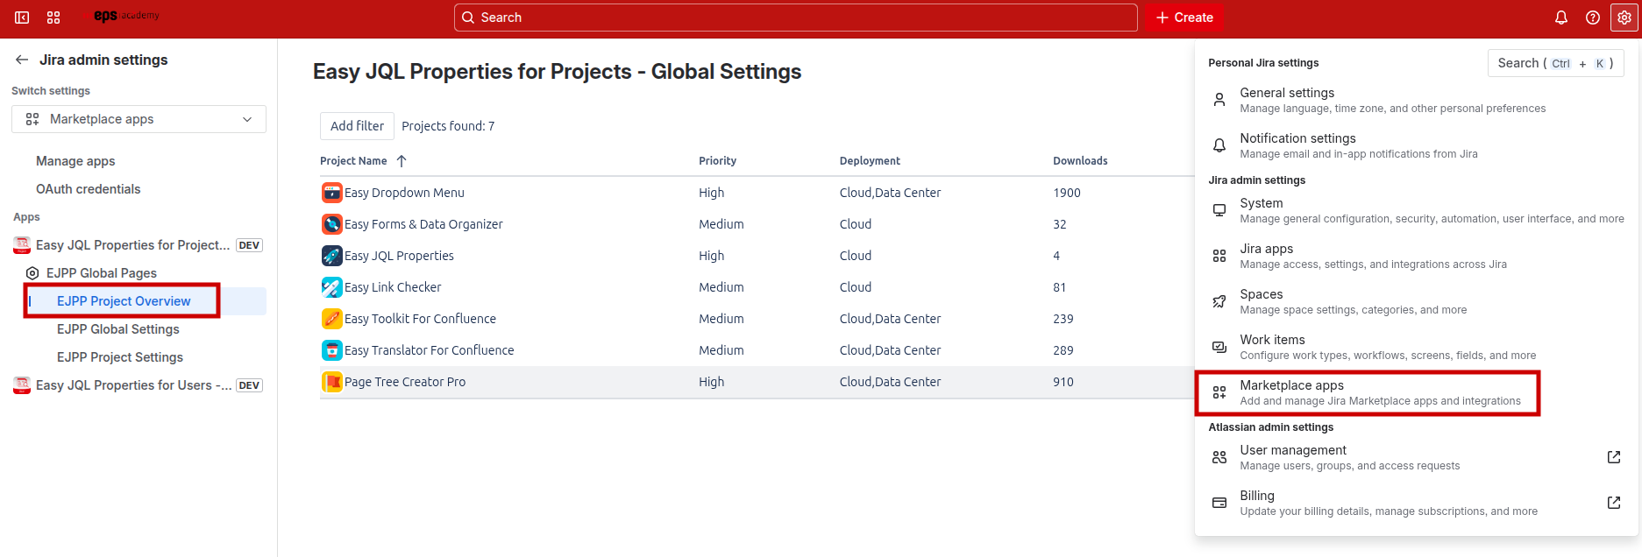Click the eps academy logo

(x=126, y=16)
